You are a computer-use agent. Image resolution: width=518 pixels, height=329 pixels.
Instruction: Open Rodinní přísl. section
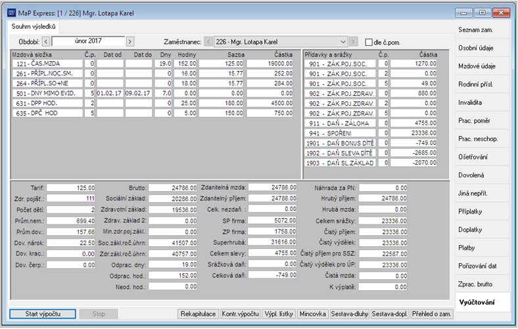(x=483, y=84)
